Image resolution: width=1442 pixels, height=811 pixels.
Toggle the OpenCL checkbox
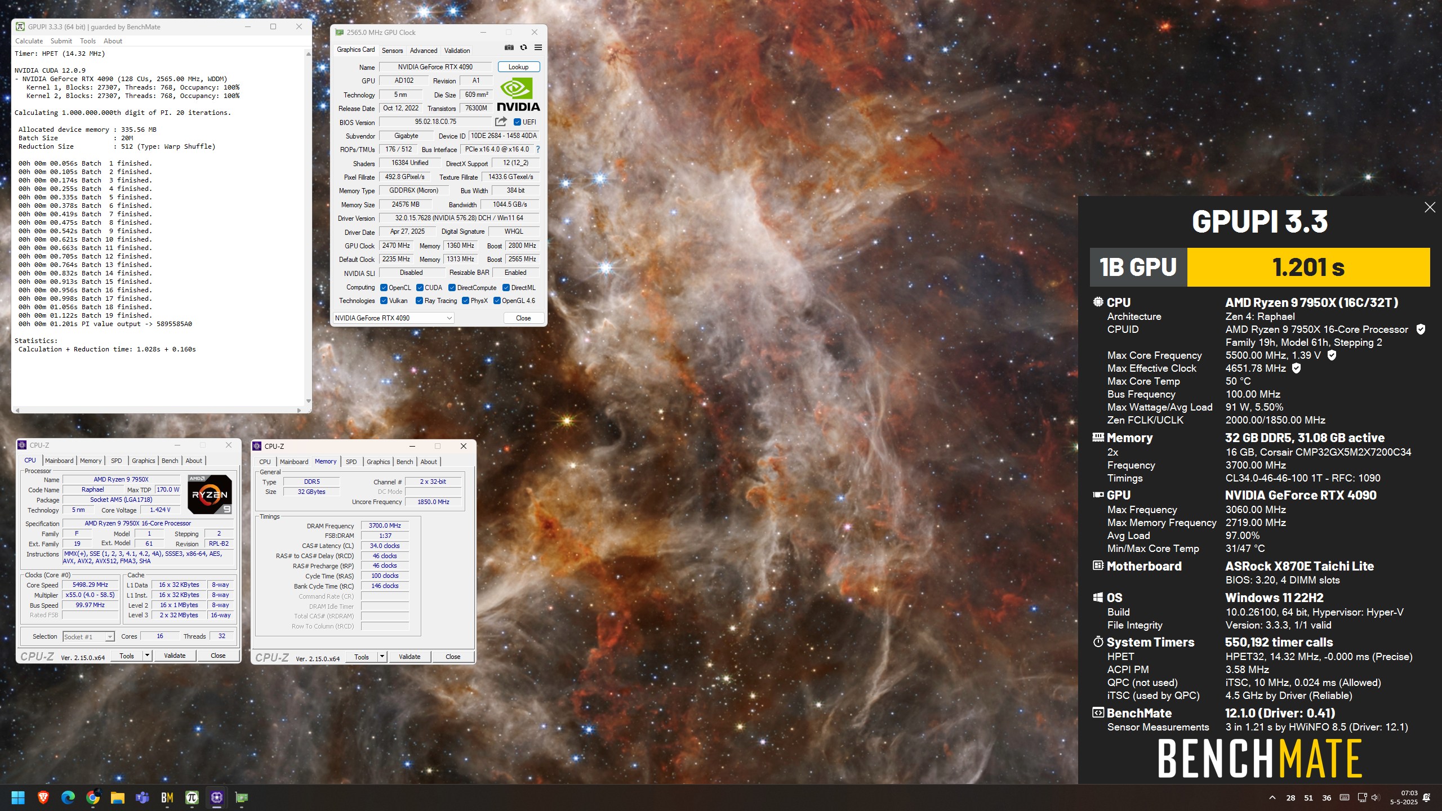pos(384,288)
